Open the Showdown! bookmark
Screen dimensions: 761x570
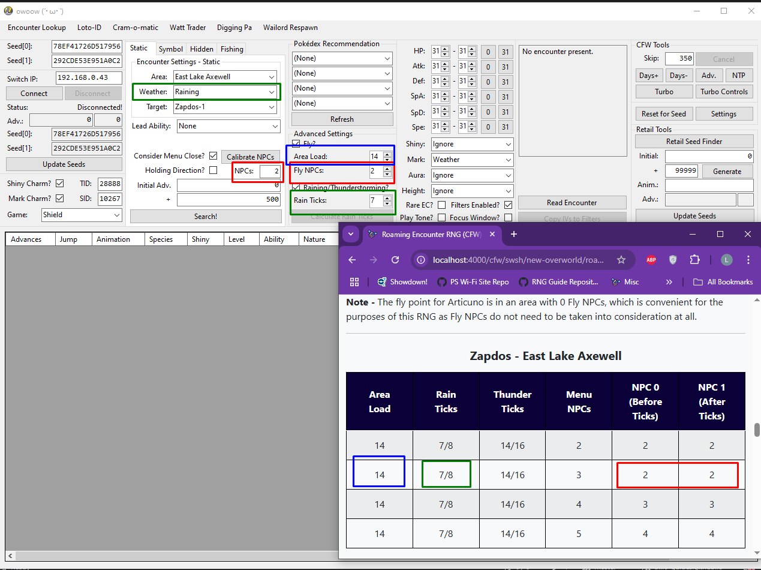[402, 281]
